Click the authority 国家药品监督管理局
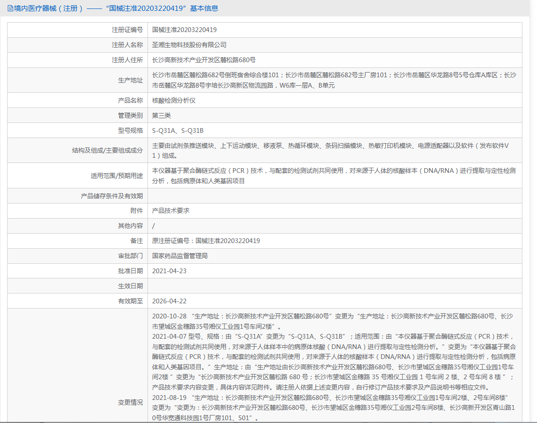This screenshot has width=537, height=423. [180, 256]
